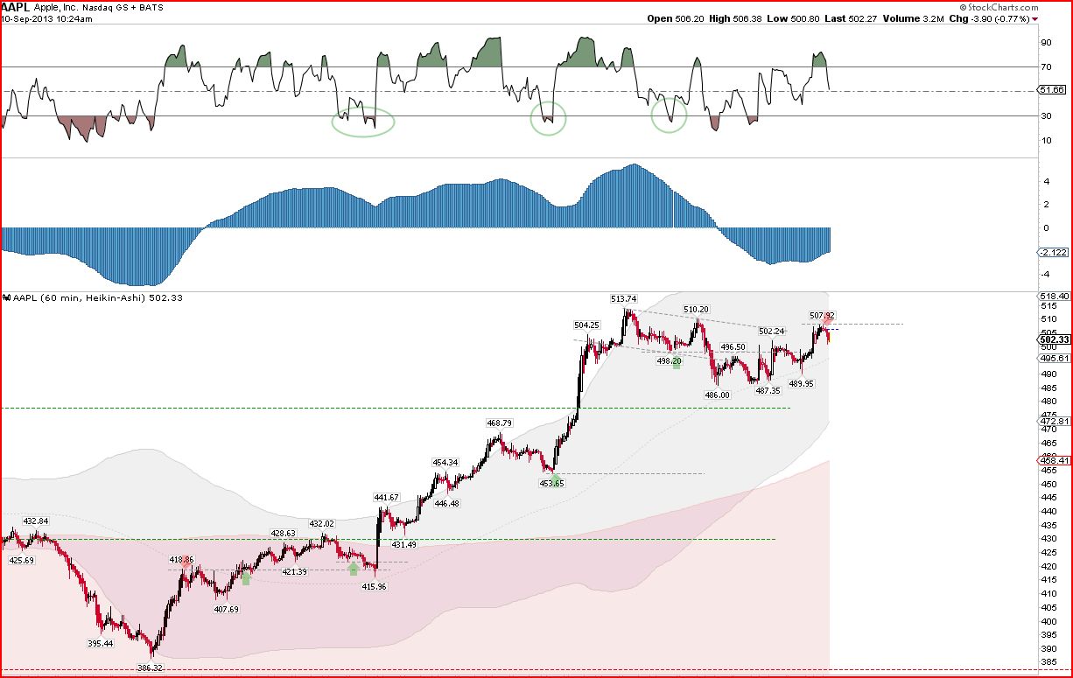The image size is (1073, 678).
Task: Click the RSI current value tag 51.66
Action: click(1051, 89)
